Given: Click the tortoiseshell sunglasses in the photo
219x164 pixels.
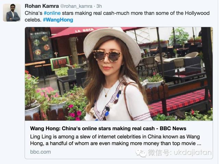Looking at the screenshot, I should 107,56.
